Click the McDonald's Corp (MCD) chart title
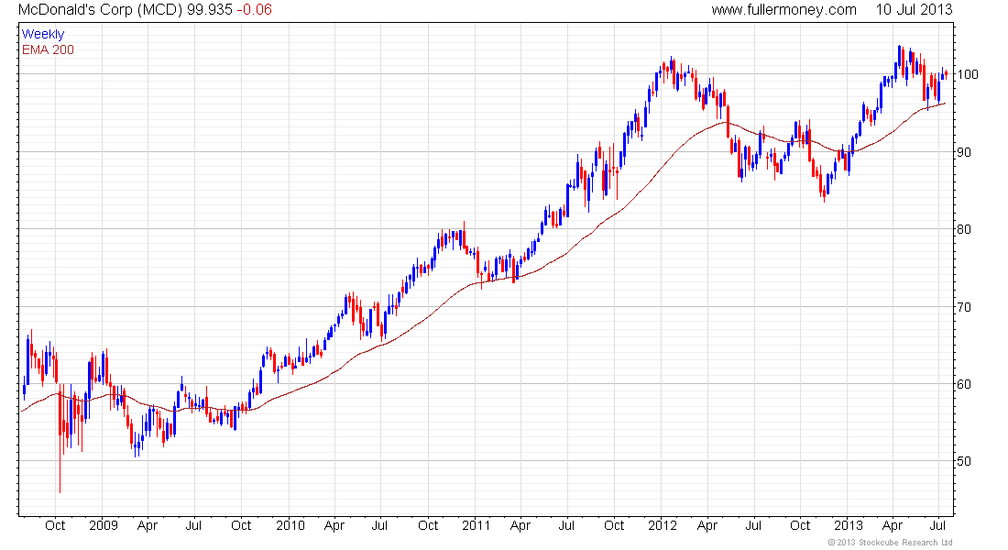 [101, 10]
